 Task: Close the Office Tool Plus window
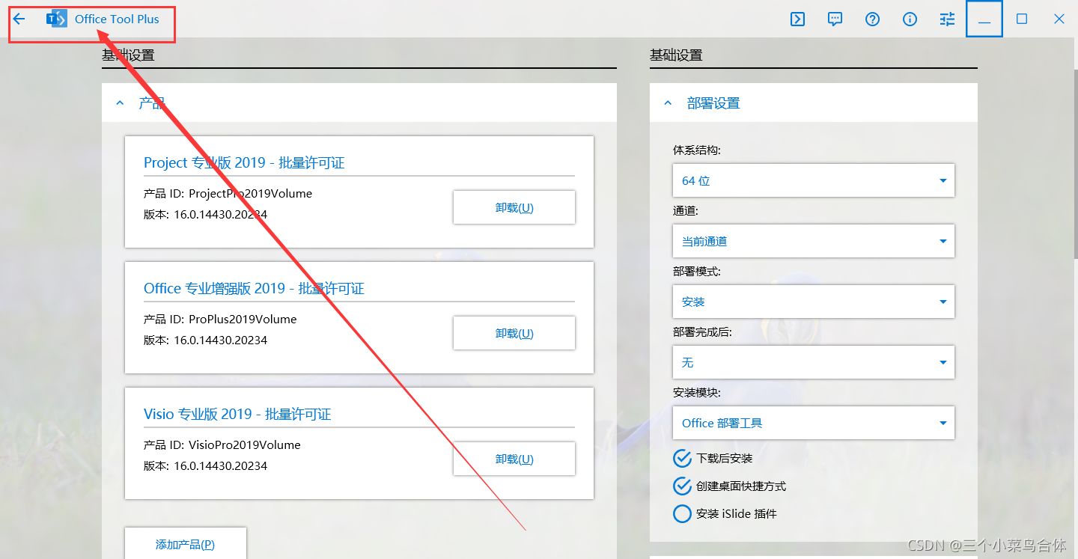tap(1059, 19)
